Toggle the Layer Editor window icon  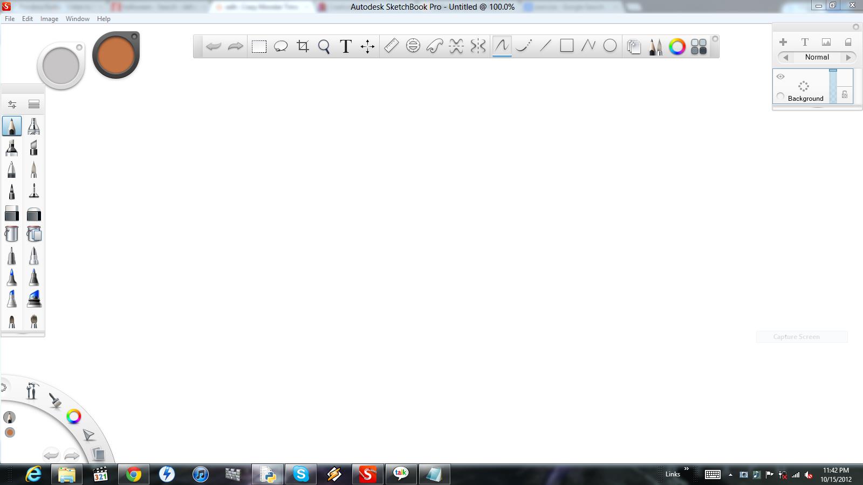click(x=634, y=47)
